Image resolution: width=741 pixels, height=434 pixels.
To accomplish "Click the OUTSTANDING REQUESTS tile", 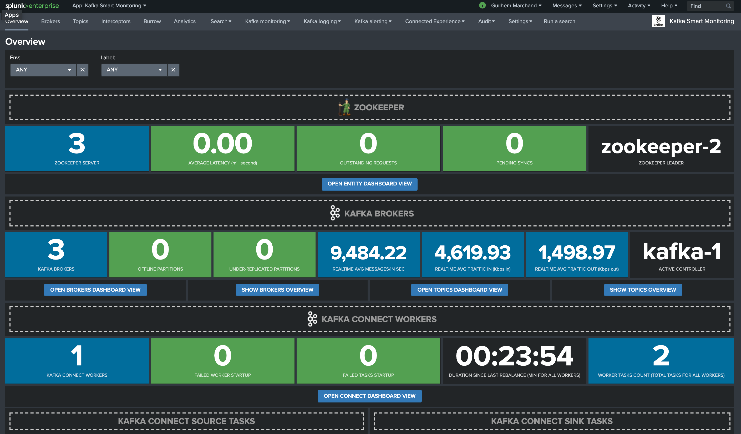I will pyautogui.click(x=368, y=149).
